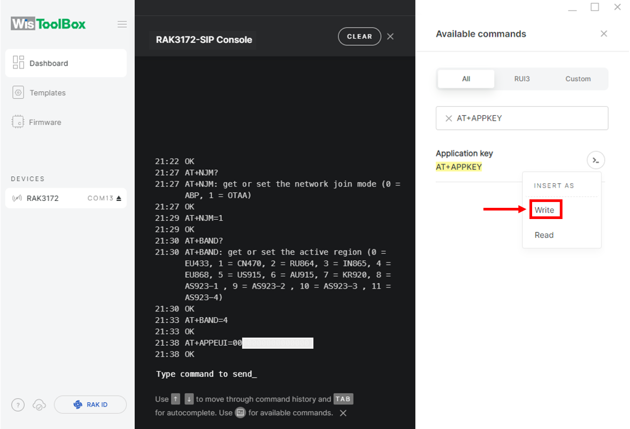Maximize the WisToolBox window
This screenshot has width=630, height=429.
coord(595,7)
